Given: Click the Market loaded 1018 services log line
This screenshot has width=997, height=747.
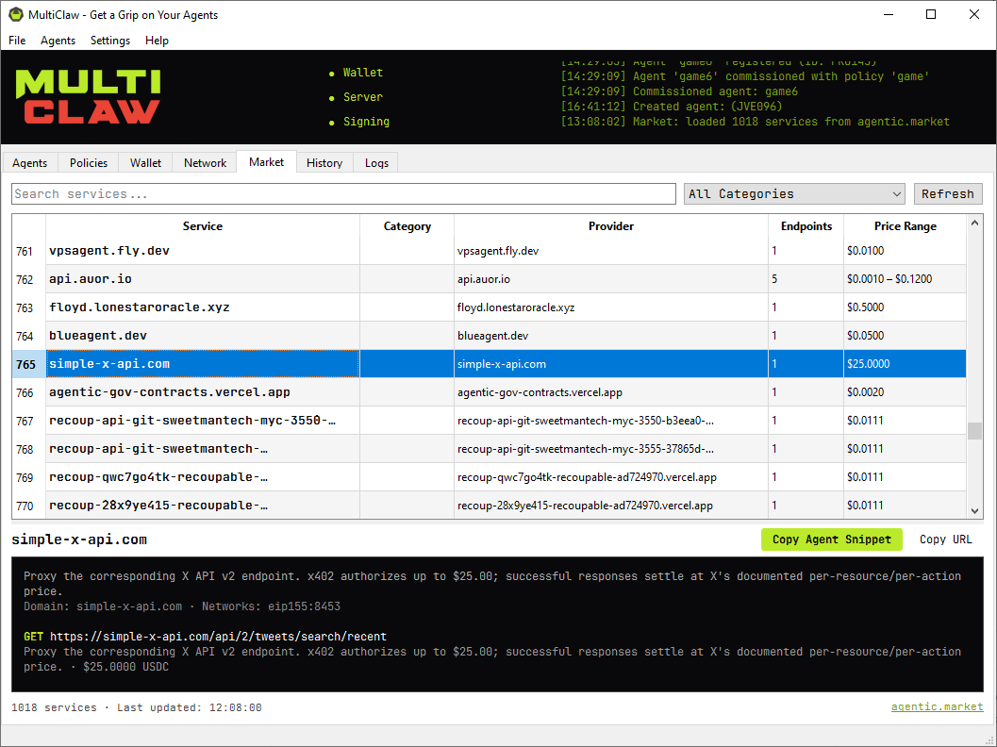Looking at the screenshot, I should point(755,122).
